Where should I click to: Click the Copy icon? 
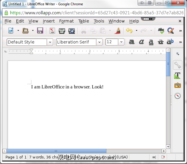point(93,31)
